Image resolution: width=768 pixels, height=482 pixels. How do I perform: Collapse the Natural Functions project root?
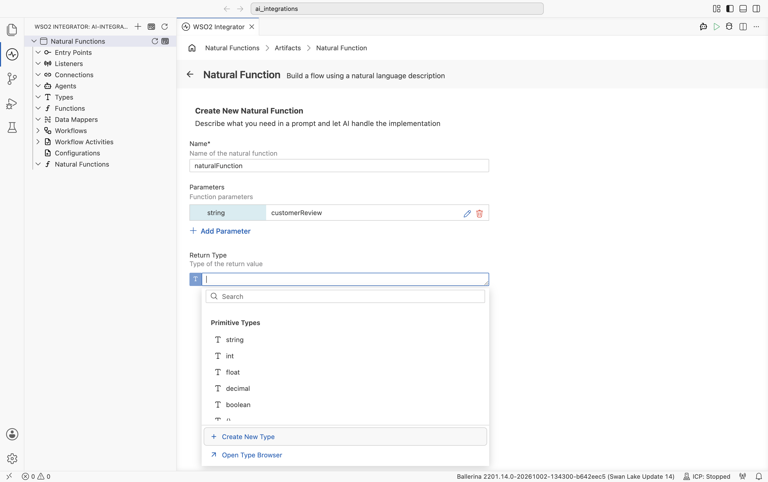click(x=34, y=41)
